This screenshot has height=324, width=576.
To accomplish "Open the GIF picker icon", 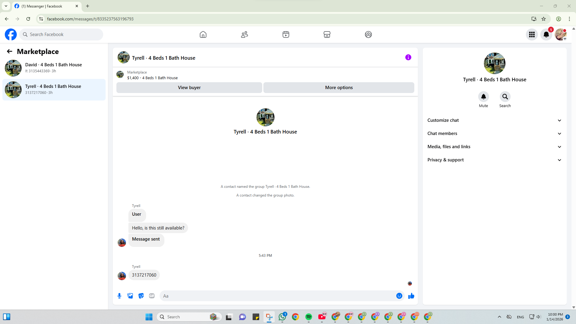I will (x=152, y=296).
